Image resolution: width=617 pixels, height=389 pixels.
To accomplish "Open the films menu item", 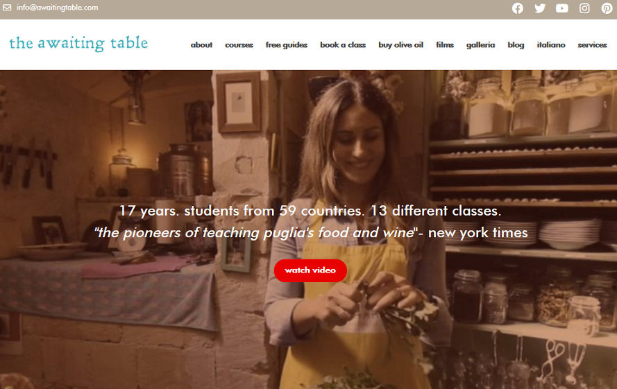I will [x=445, y=45].
